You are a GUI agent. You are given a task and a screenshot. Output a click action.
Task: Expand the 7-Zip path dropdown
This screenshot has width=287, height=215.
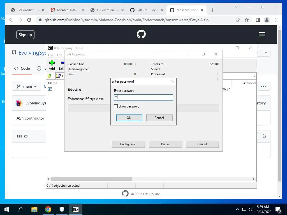pos(254,76)
